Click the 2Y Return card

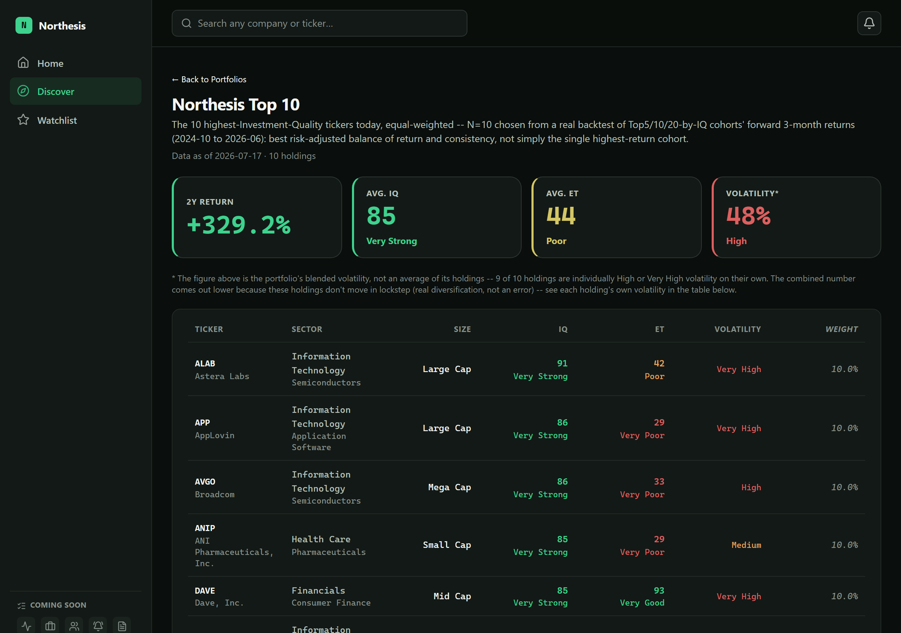coord(257,217)
